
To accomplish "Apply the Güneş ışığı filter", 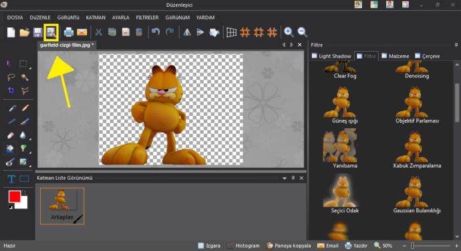I will click(340, 105).
